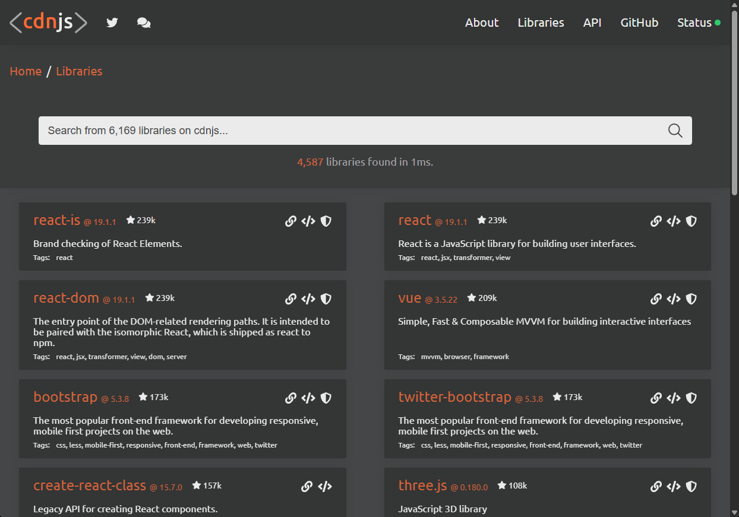Visit the GitHub navigation link
739x517 pixels.
click(x=639, y=23)
